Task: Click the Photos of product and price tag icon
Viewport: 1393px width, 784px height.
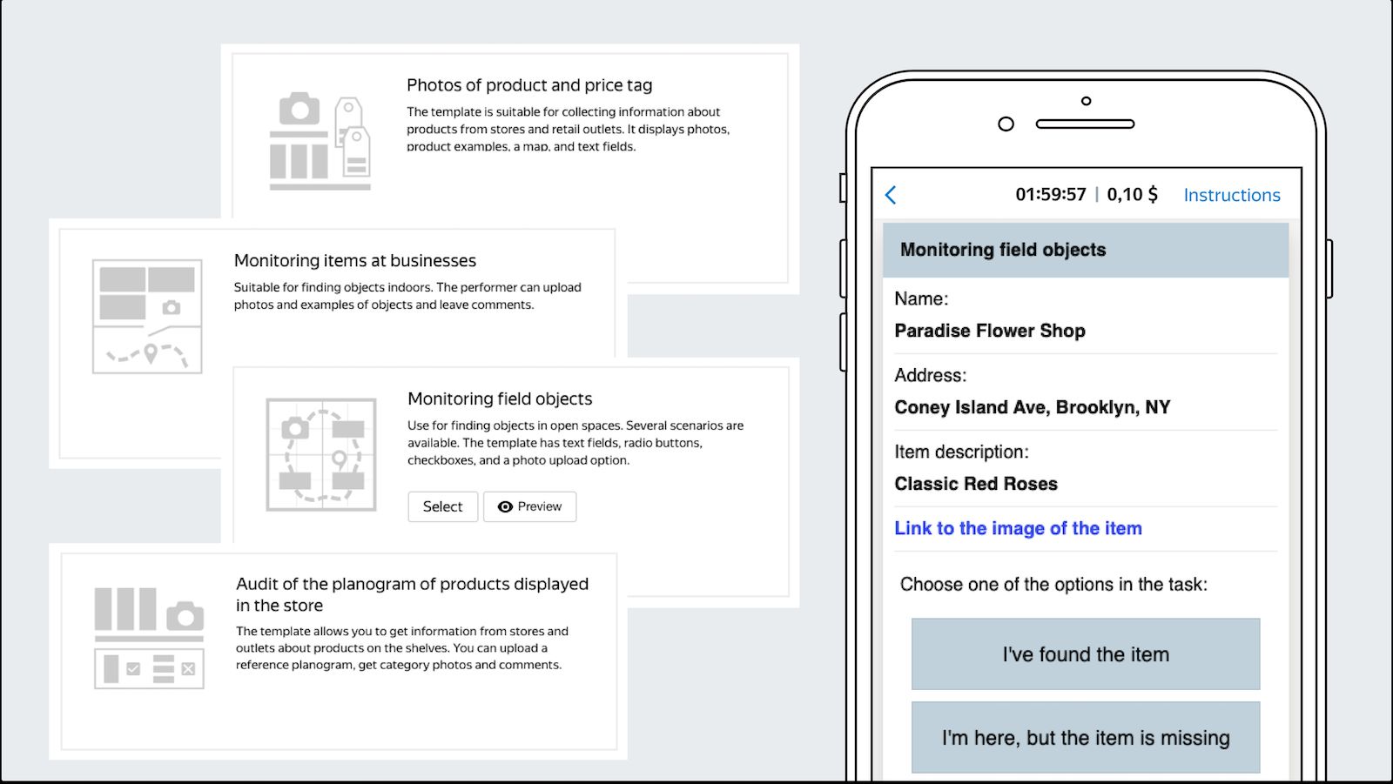Action: coord(320,141)
